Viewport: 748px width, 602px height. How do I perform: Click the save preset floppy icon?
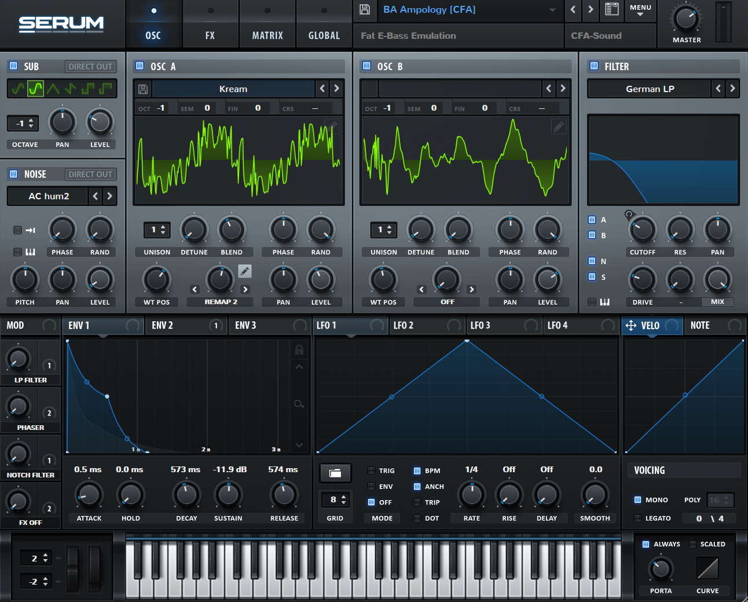(365, 9)
